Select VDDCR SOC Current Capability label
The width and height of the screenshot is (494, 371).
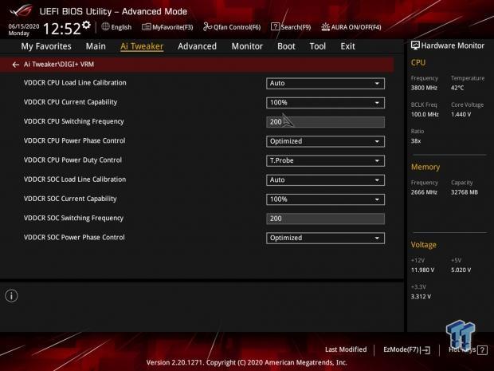click(x=70, y=199)
